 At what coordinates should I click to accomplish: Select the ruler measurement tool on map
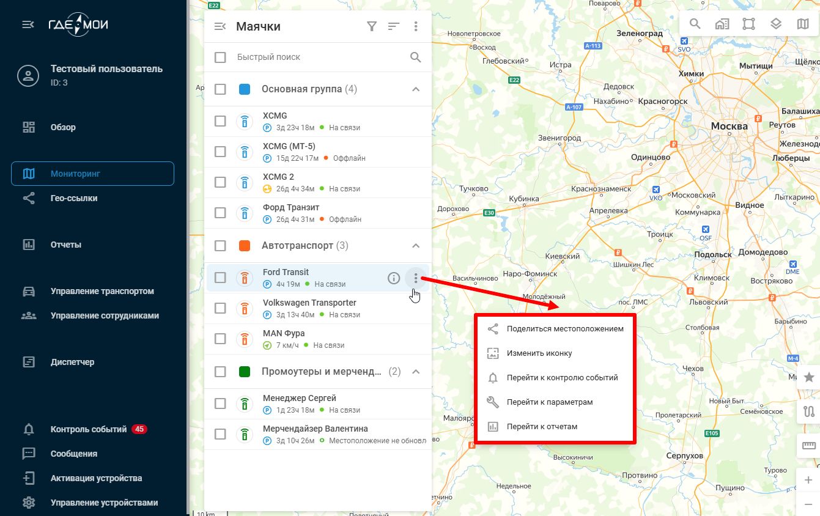pyautogui.click(x=809, y=446)
